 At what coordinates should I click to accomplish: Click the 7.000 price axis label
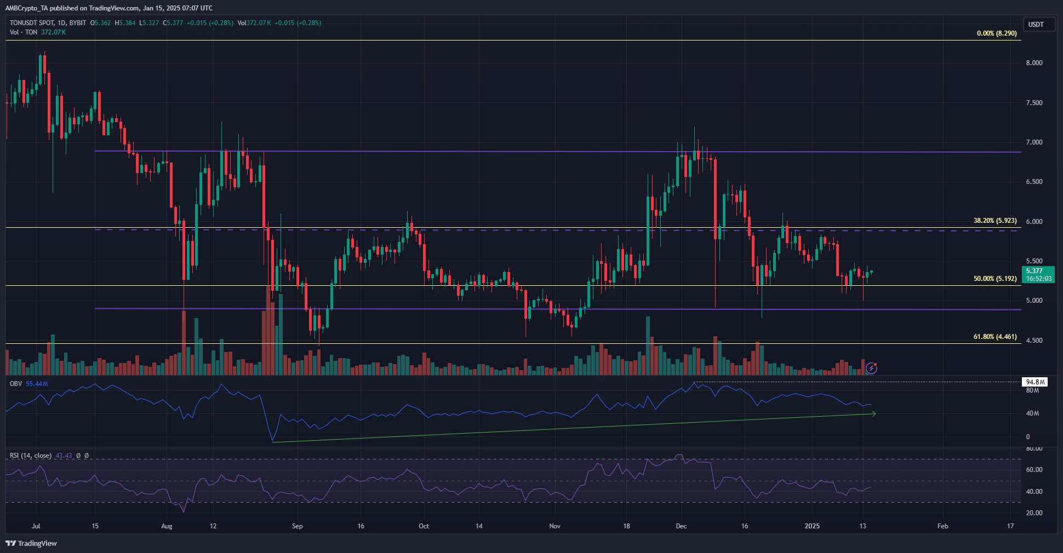[x=1035, y=142]
